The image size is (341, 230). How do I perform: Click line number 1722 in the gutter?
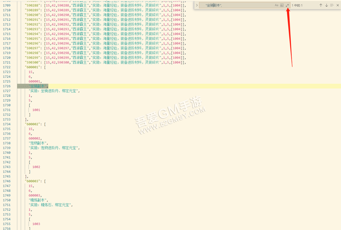[7, 67]
